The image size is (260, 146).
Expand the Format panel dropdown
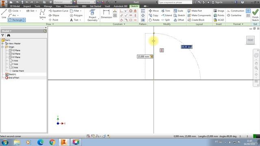tap(238, 24)
